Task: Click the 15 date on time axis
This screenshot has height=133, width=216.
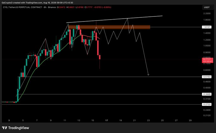Action: 92,120
